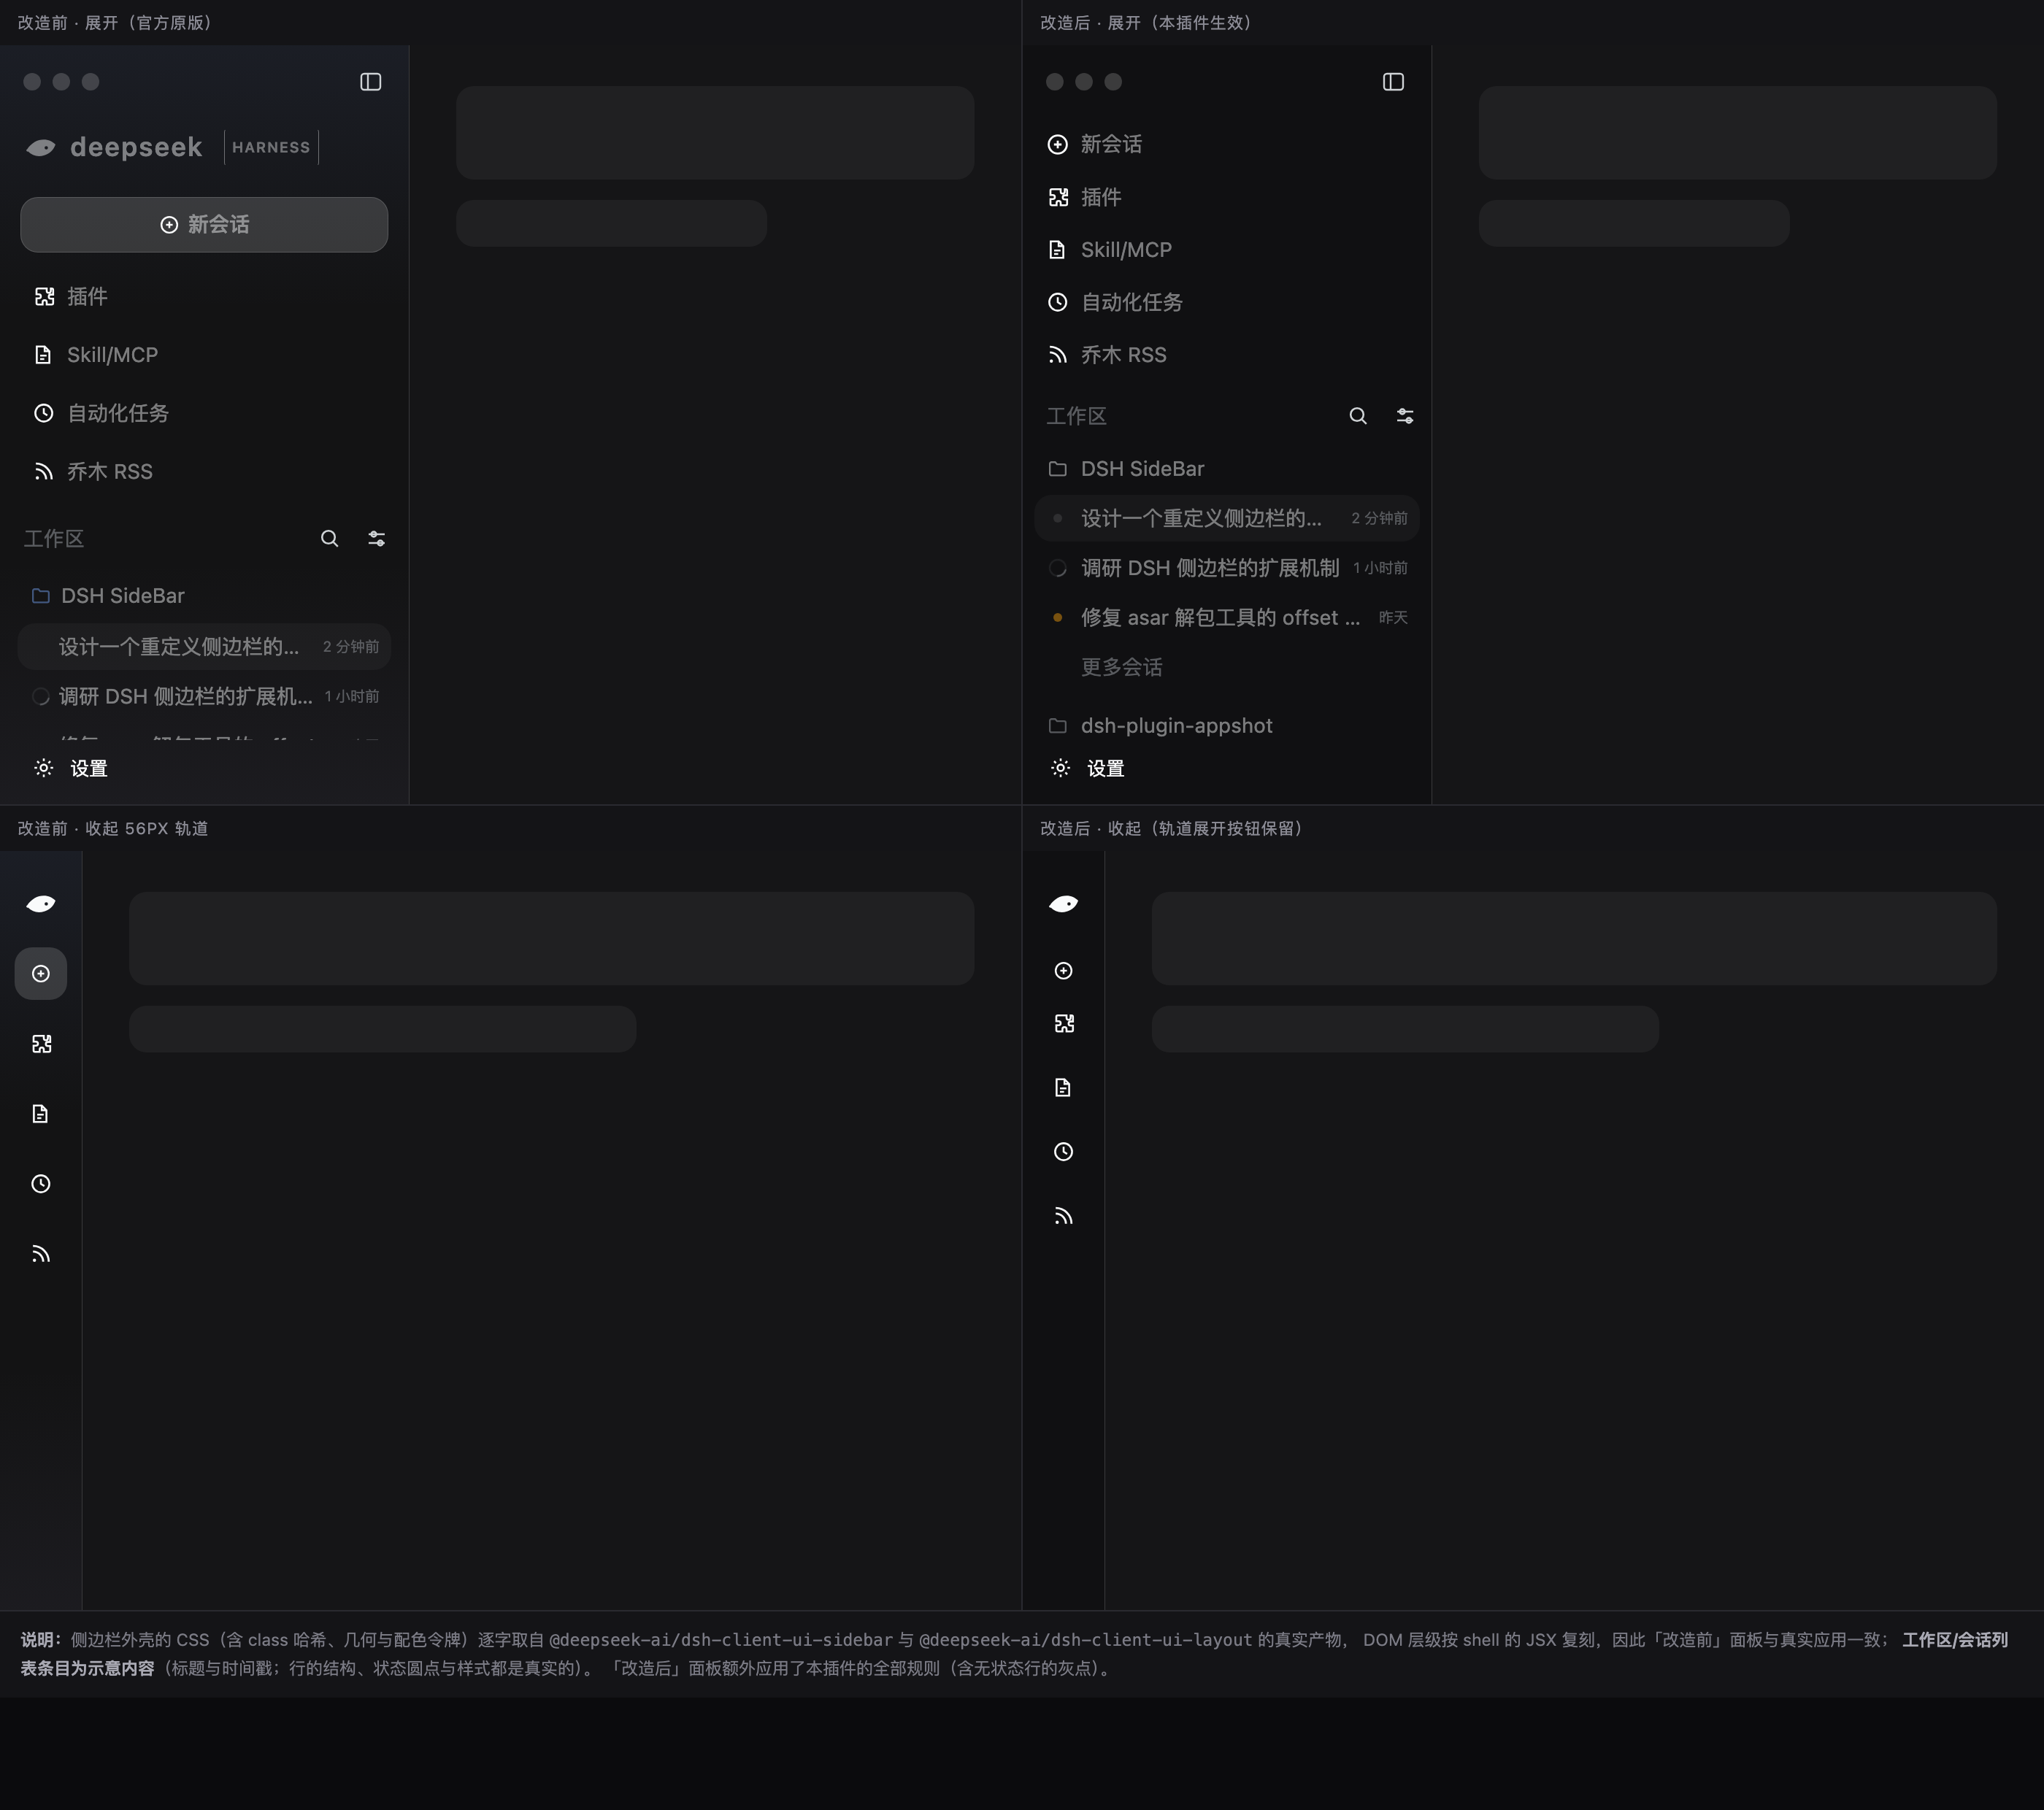Screen dimensions: 2044x1810
Task: Open 自动化任务 in after-expanded sidebar
Action: click(x=1227, y=302)
